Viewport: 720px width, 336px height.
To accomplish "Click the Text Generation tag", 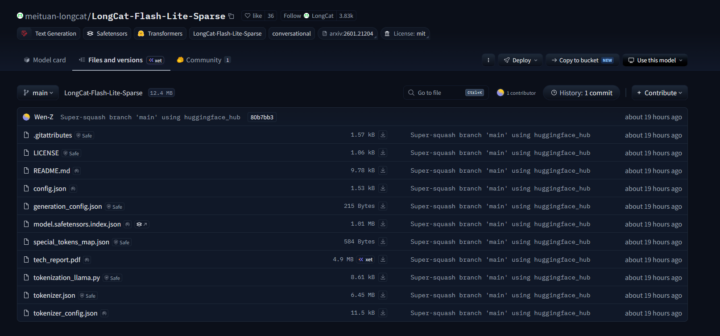I will (49, 33).
